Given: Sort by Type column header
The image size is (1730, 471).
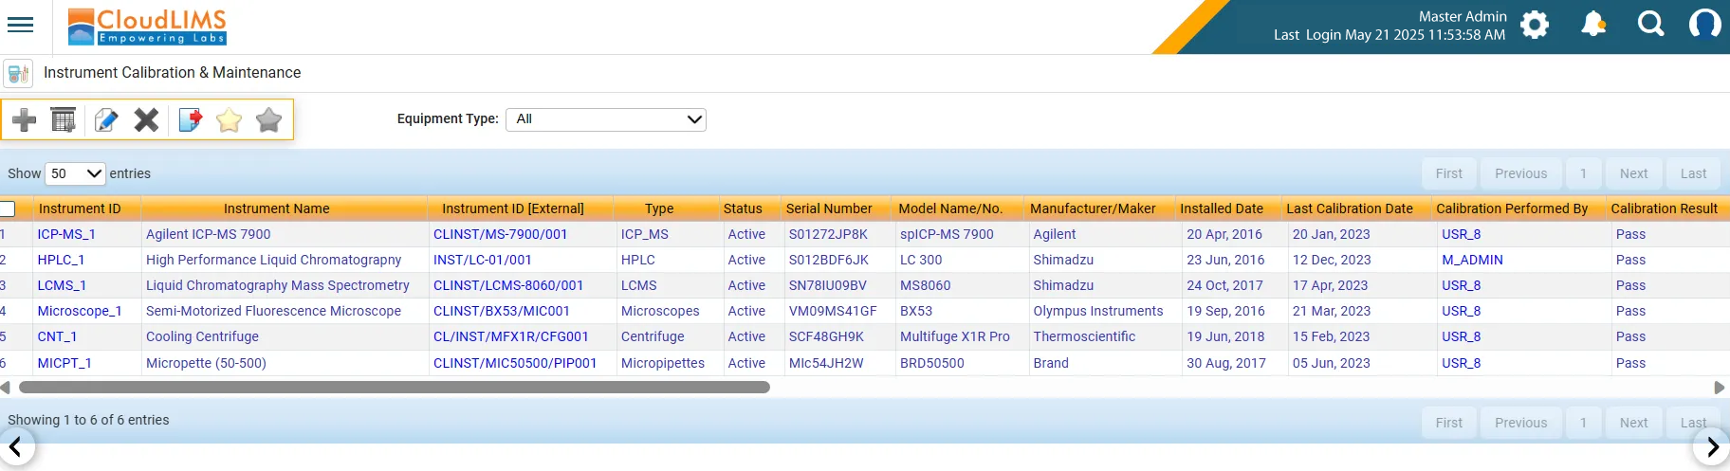Looking at the screenshot, I should point(659,208).
